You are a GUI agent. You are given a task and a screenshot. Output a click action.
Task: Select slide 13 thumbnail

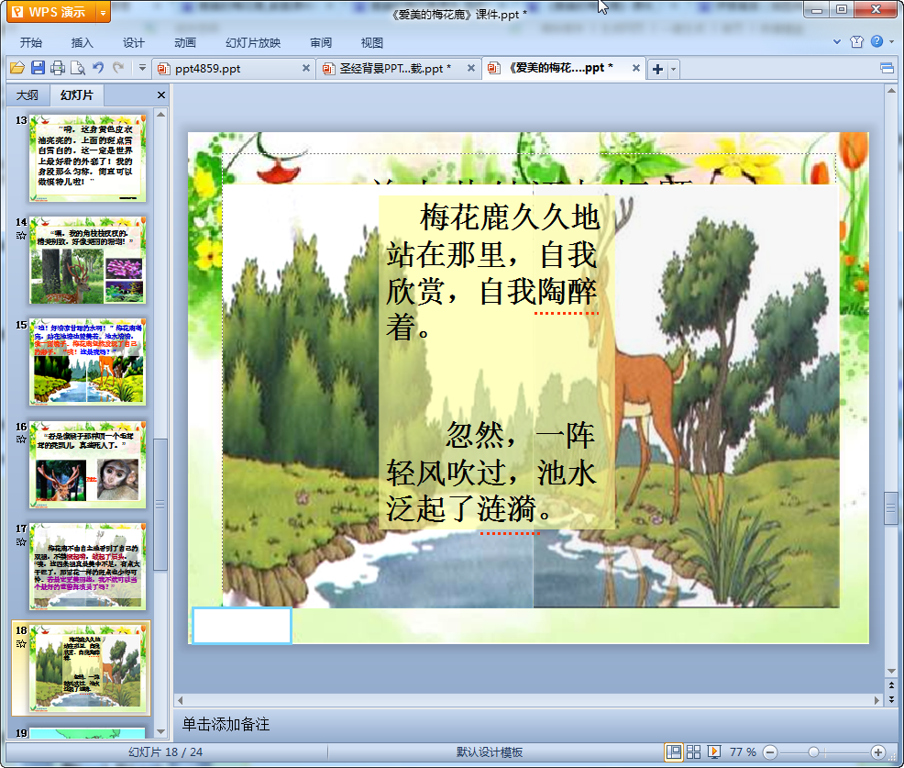pos(88,158)
